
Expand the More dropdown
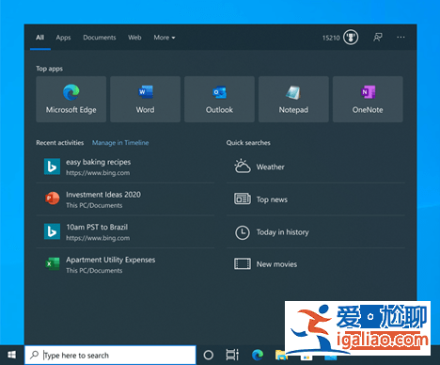[x=165, y=38]
